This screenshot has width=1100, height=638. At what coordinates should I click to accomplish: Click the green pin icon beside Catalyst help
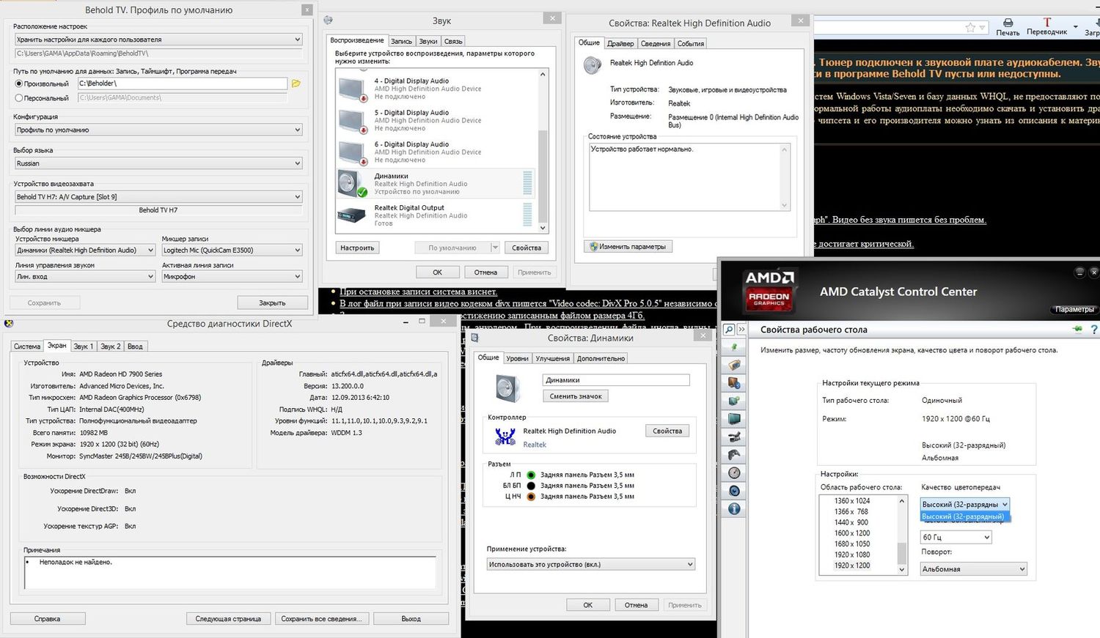click(1077, 330)
